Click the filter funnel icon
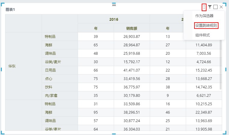 tap(210, 7)
